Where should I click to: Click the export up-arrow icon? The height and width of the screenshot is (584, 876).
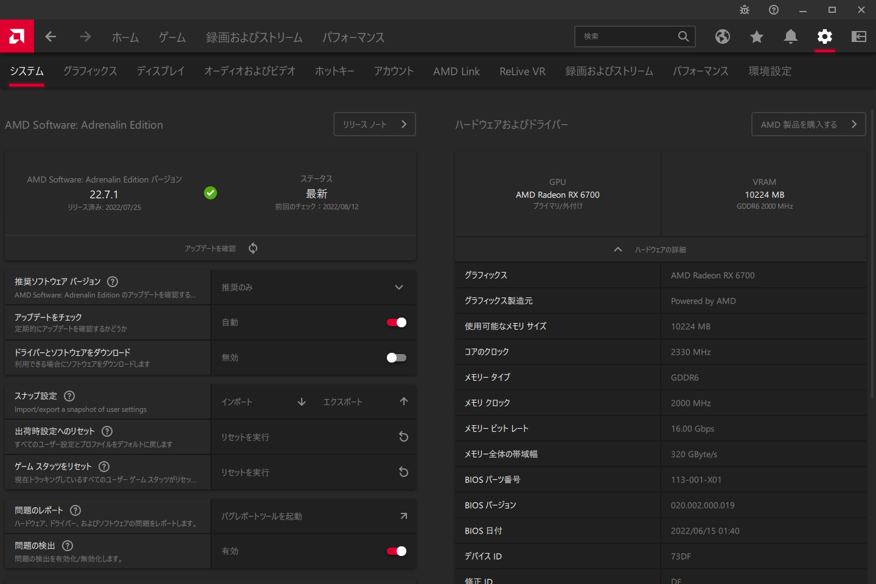(x=404, y=401)
